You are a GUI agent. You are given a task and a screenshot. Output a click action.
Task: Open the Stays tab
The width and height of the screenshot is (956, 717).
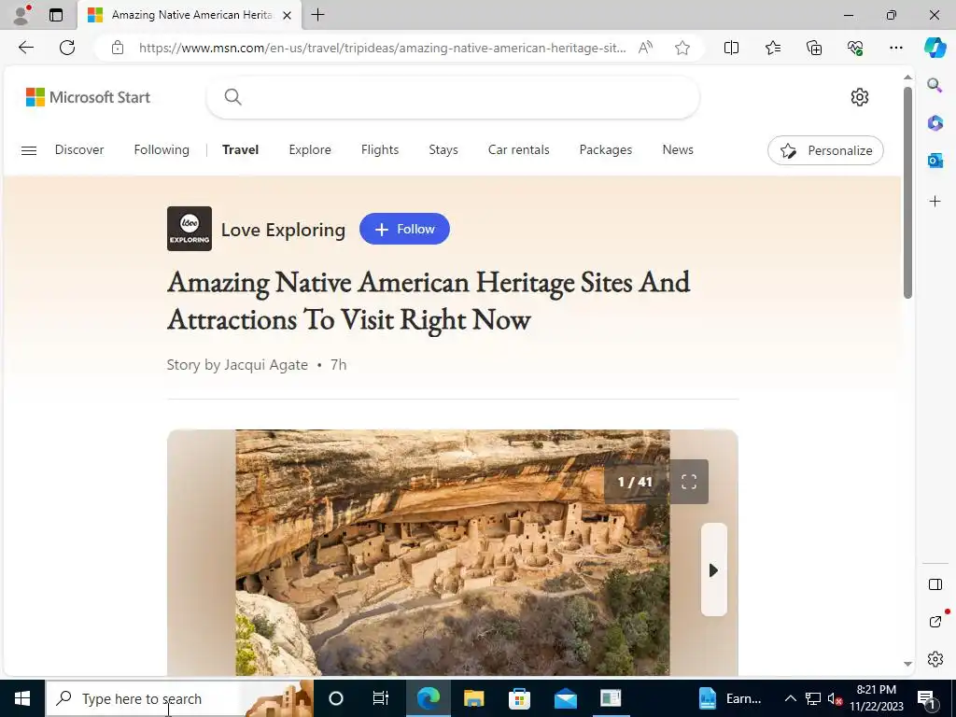click(443, 150)
